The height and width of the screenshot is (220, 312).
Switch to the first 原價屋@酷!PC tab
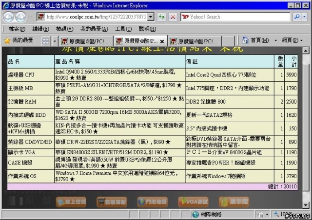86,41
